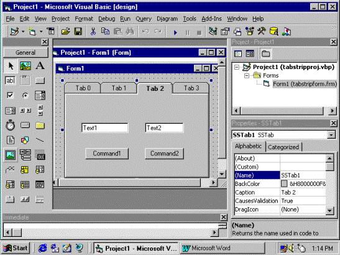Select the OptionButton control tool
This screenshot has height=255, width=340.
coord(25,96)
